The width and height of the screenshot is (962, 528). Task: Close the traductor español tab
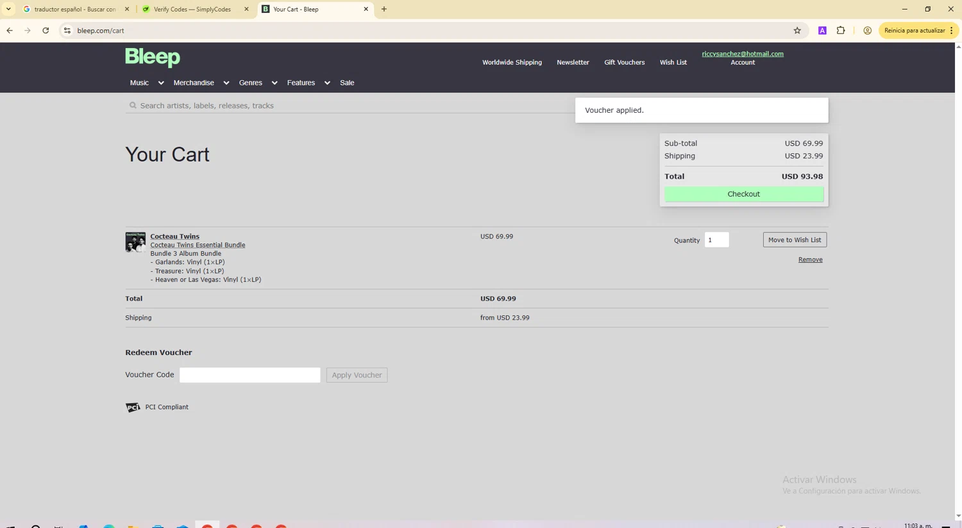[127, 9]
